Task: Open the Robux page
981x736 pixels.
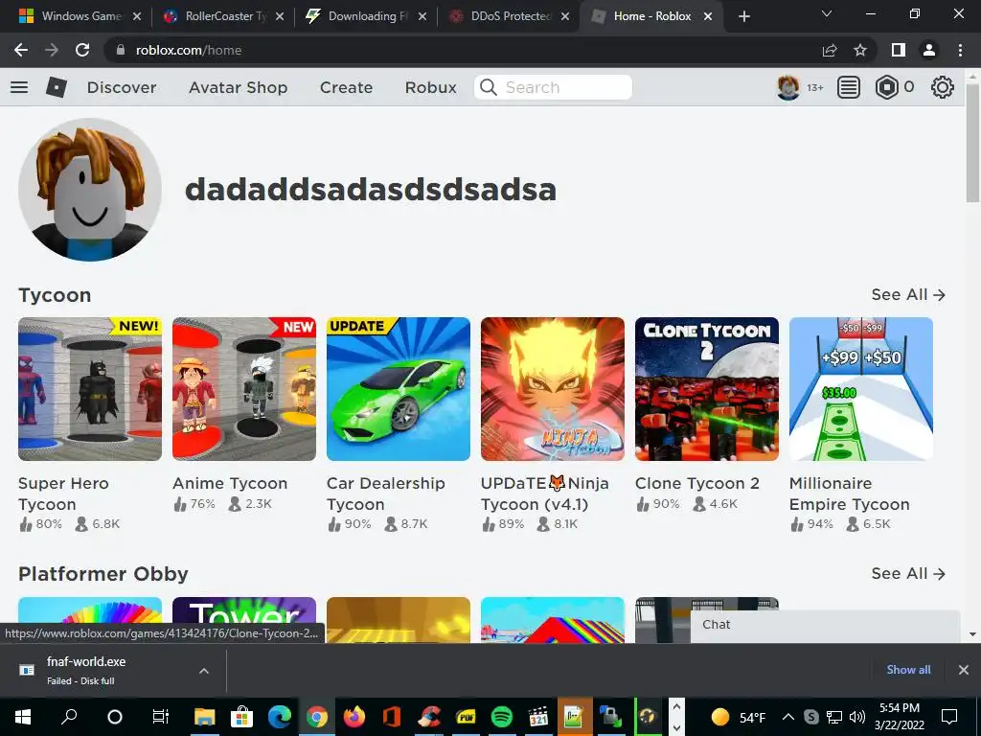Action: pos(430,87)
